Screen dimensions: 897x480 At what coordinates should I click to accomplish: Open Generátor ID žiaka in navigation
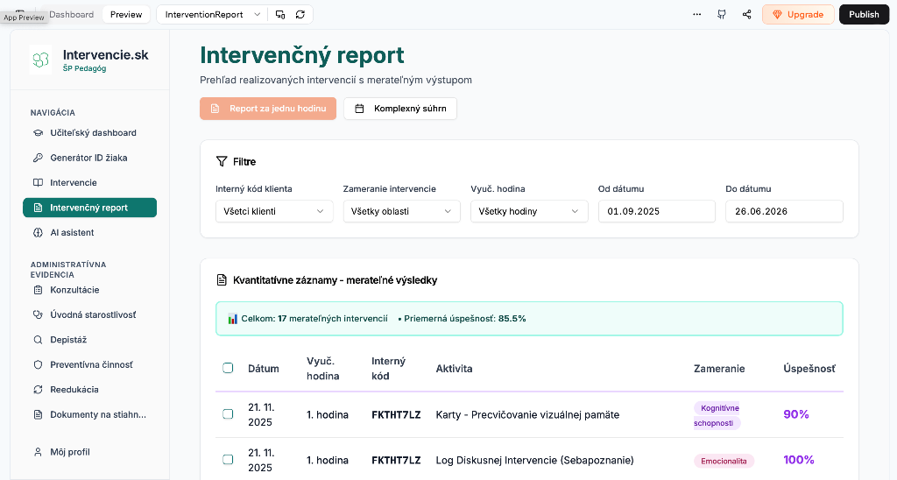pyautogui.click(x=90, y=158)
